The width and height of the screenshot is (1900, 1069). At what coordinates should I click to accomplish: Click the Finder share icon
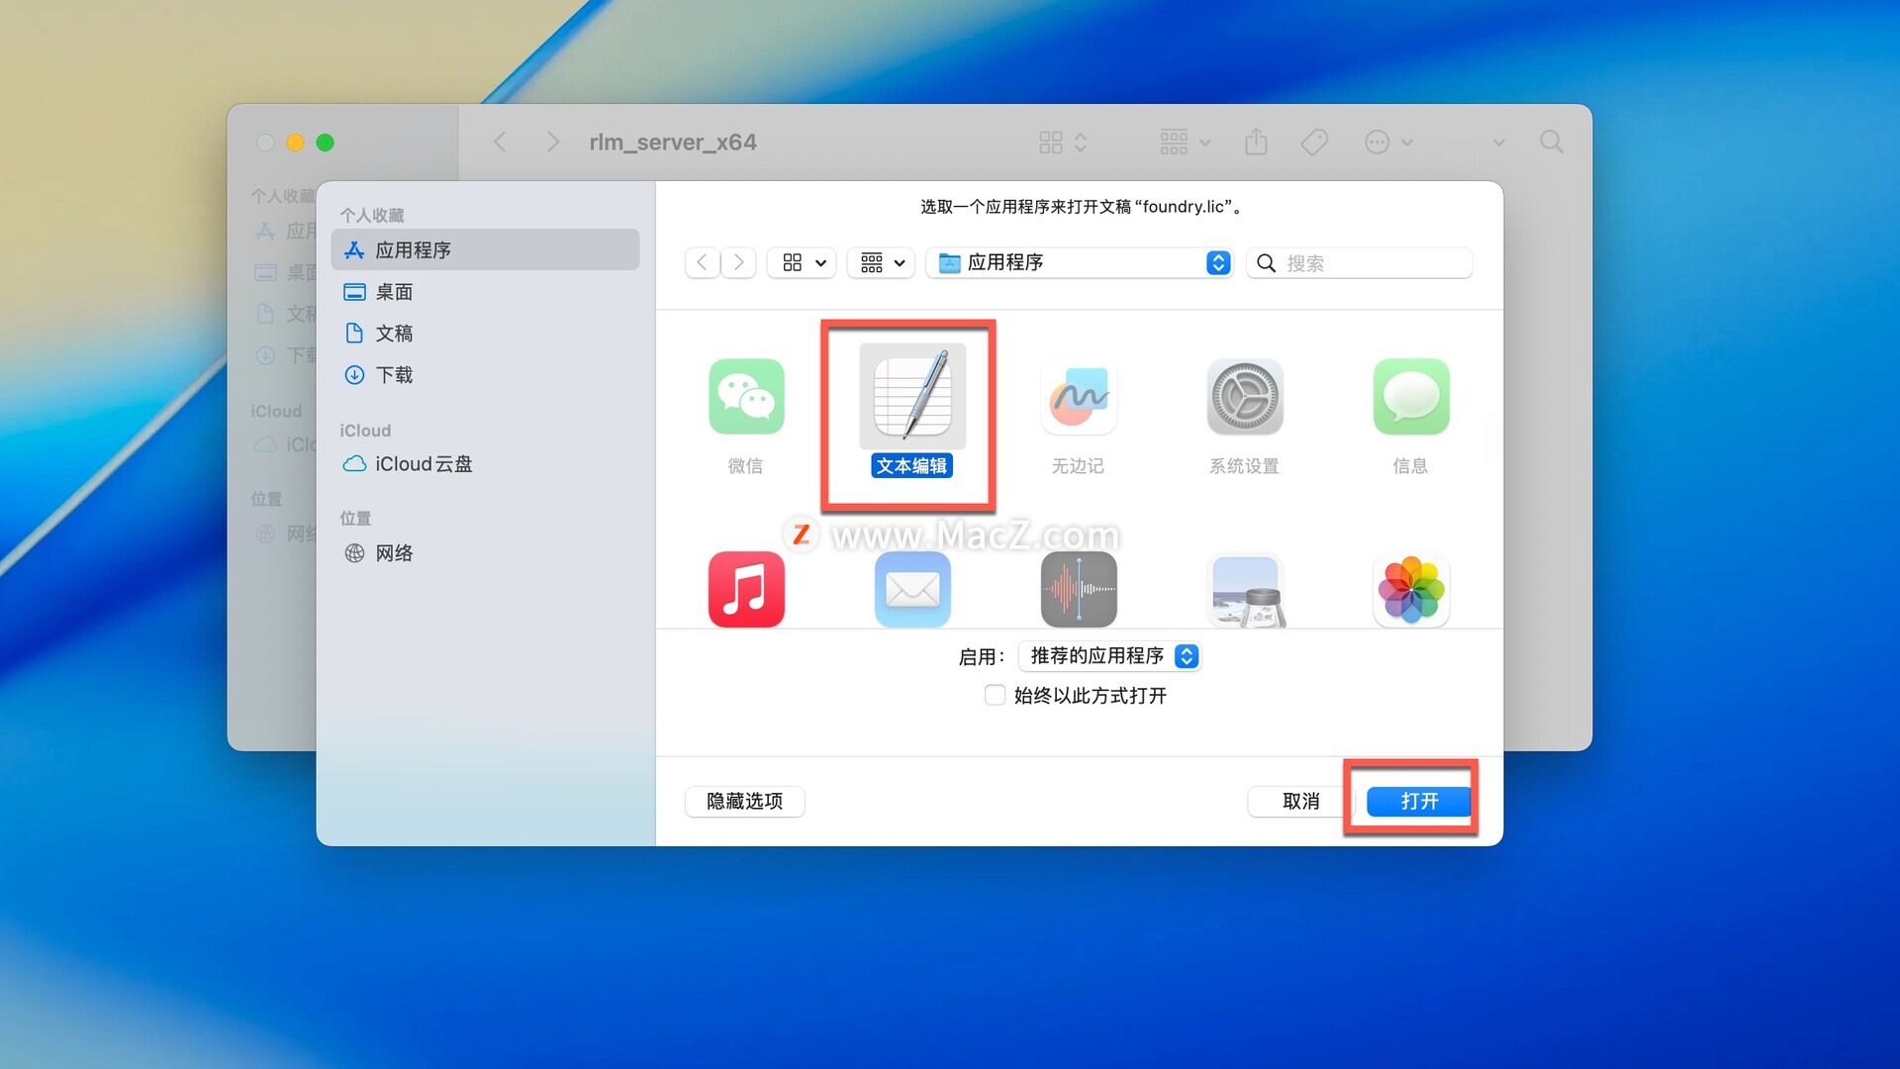coord(1256,142)
